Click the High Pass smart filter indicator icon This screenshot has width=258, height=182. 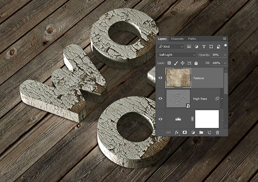(x=217, y=98)
